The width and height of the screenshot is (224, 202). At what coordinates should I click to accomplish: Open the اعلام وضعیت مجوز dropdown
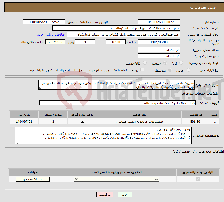[x=117, y=179]
